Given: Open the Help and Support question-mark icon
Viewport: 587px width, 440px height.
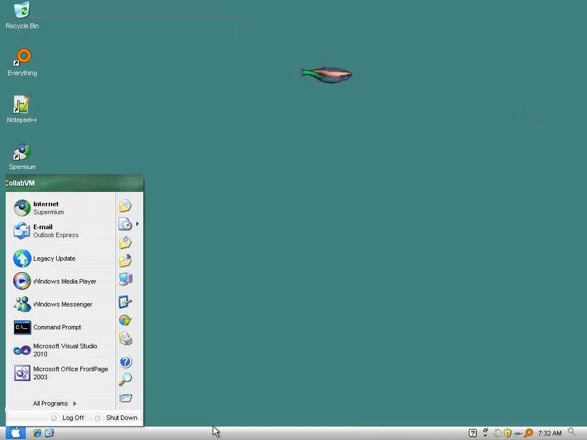Looking at the screenshot, I should coord(126,362).
